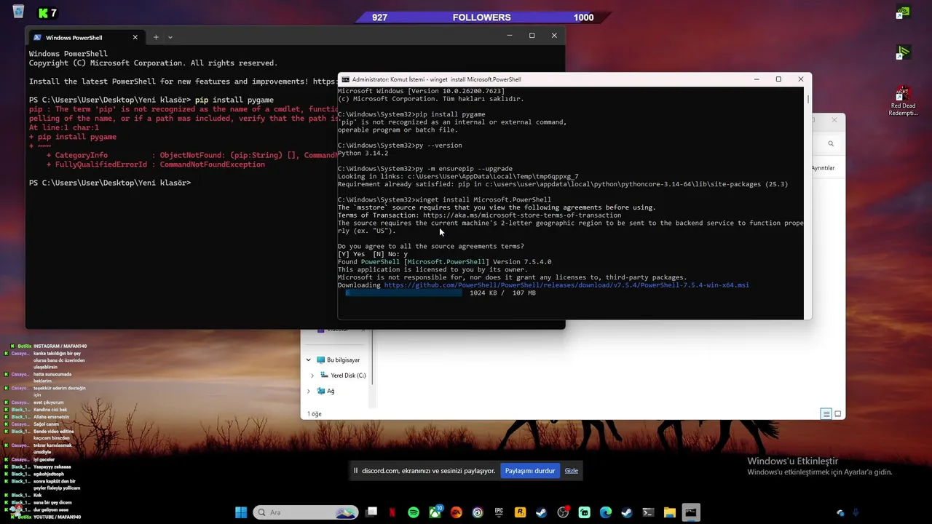This screenshot has width=932, height=524.
Task: Click 'Found PowerShell [Microsoft.PowerShell]' output line
Action: tap(444, 262)
